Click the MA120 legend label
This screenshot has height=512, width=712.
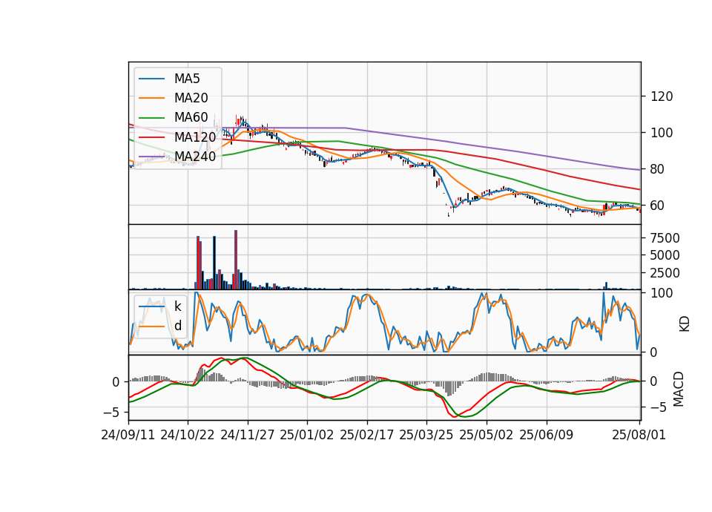point(195,137)
